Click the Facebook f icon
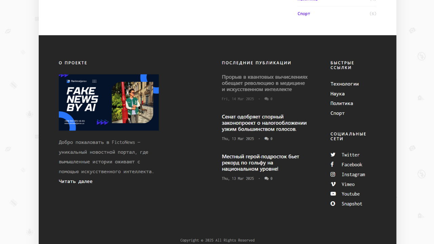434x244 pixels. tap(332, 164)
